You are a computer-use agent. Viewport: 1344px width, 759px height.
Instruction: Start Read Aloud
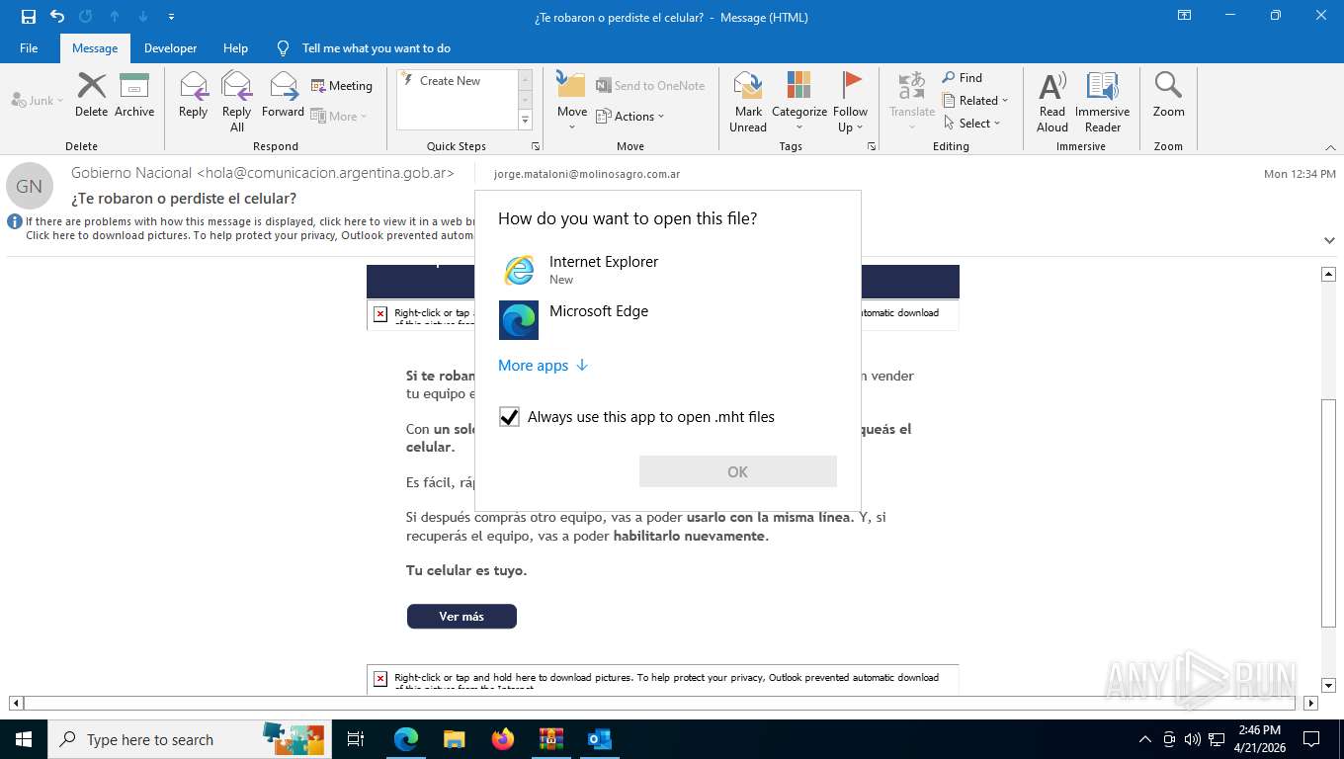(1052, 101)
